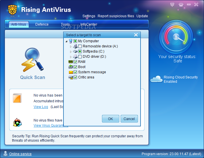Image resolution: width=204 pixels, height=158 pixels.
Task: Click the My Computer icon in tree
Action: click(x=70, y=41)
